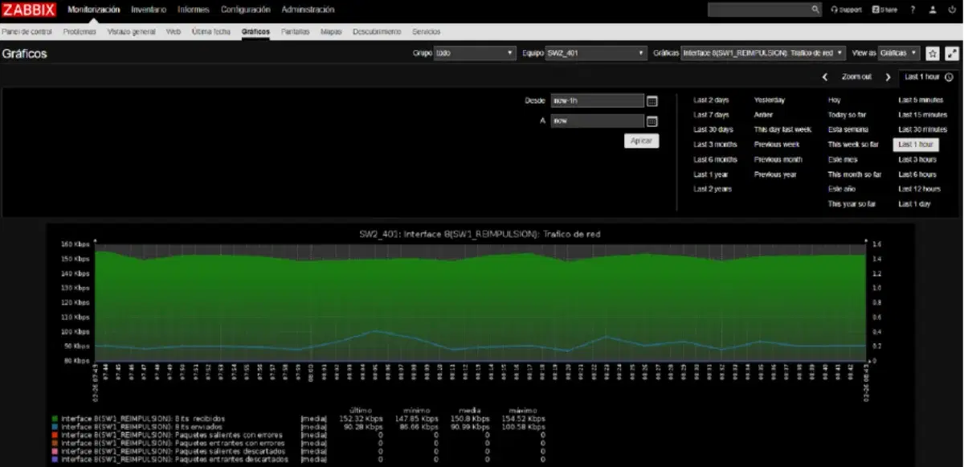
Task: Open the Gráficas interface graph dropdown
Action: pos(763,53)
